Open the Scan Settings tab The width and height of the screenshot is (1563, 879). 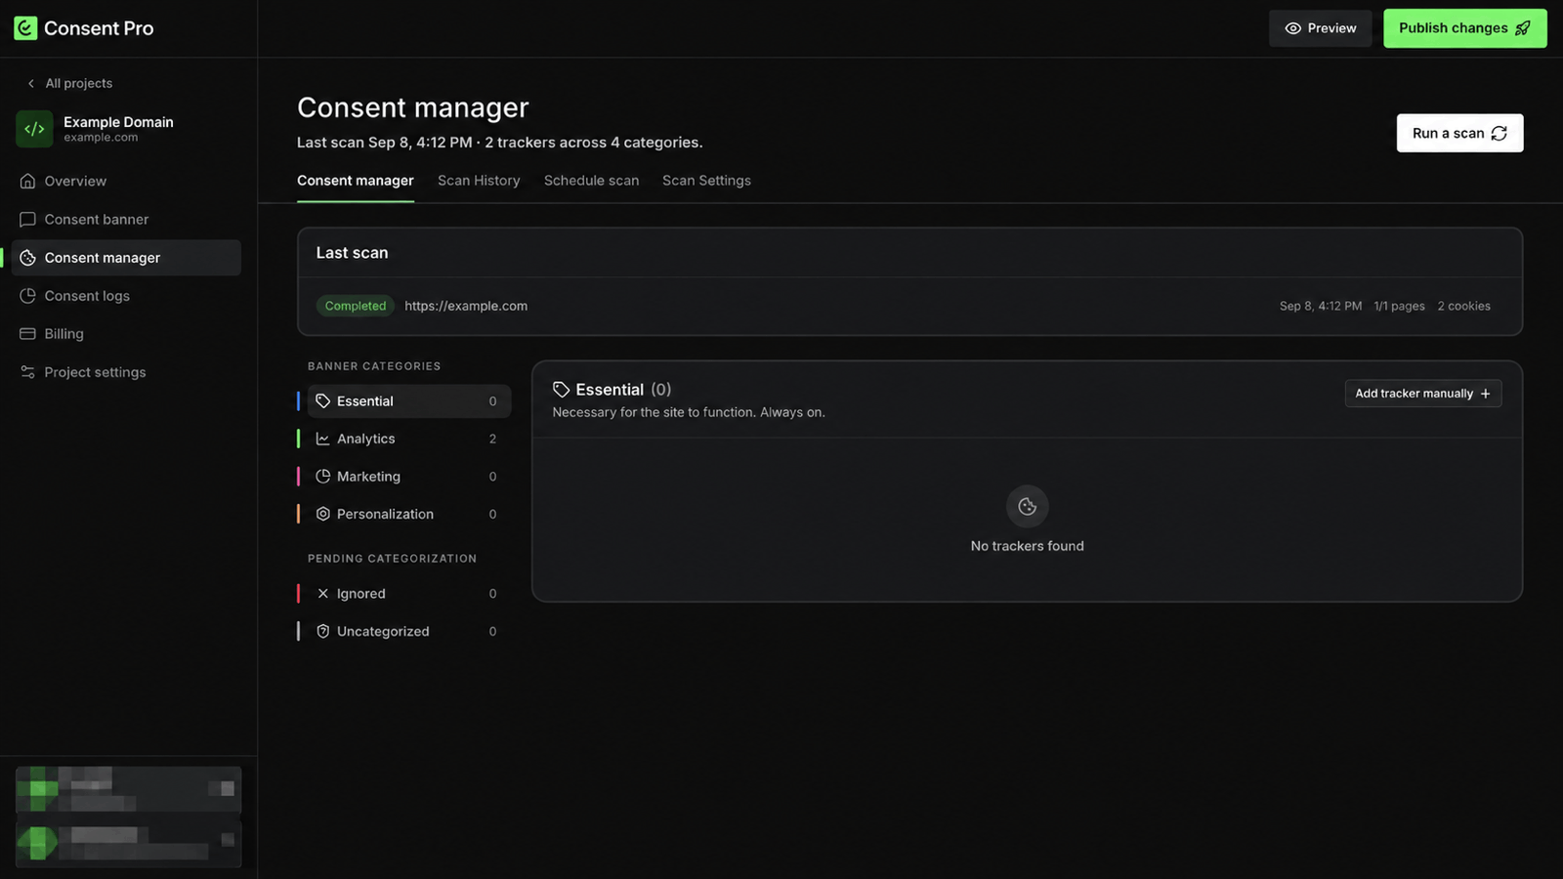point(706,181)
